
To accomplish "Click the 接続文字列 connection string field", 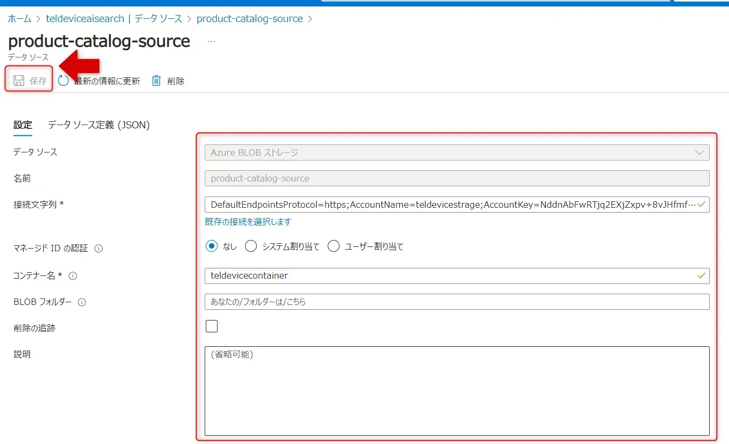I will 451,205.
